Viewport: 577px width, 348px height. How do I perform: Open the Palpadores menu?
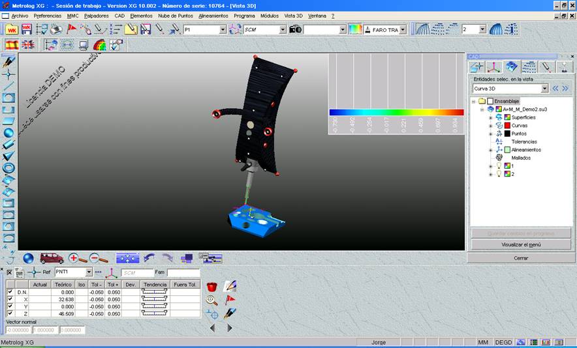(97, 16)
